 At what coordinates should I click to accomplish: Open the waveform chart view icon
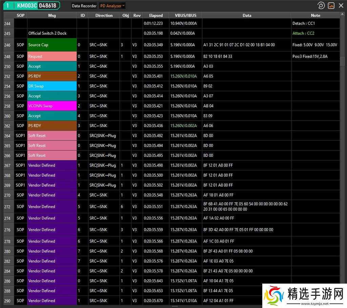pyautogui.click(x=331, y=5)
